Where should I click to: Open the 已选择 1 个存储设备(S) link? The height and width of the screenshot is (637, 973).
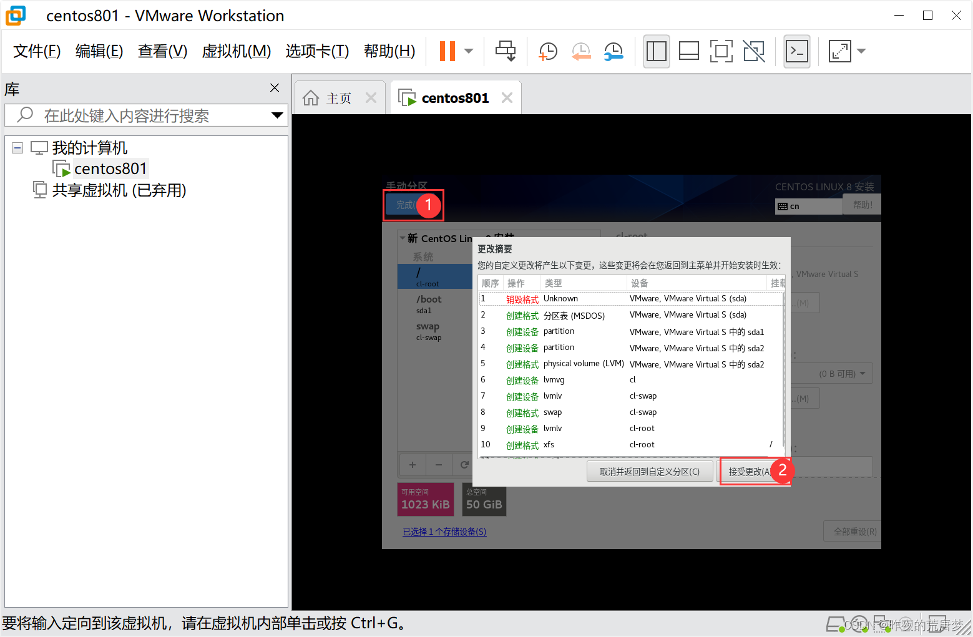point(444,532)
